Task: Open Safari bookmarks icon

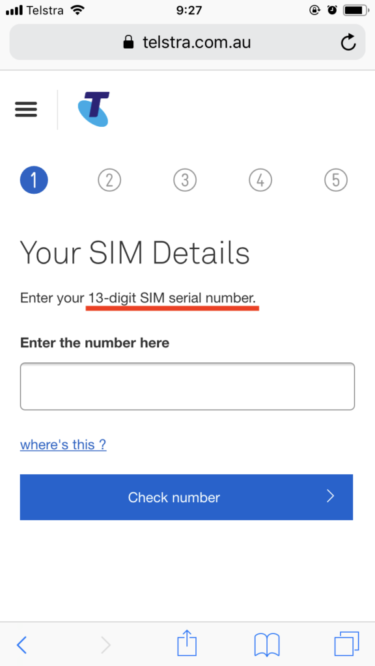Action: [x=266, y=645]
